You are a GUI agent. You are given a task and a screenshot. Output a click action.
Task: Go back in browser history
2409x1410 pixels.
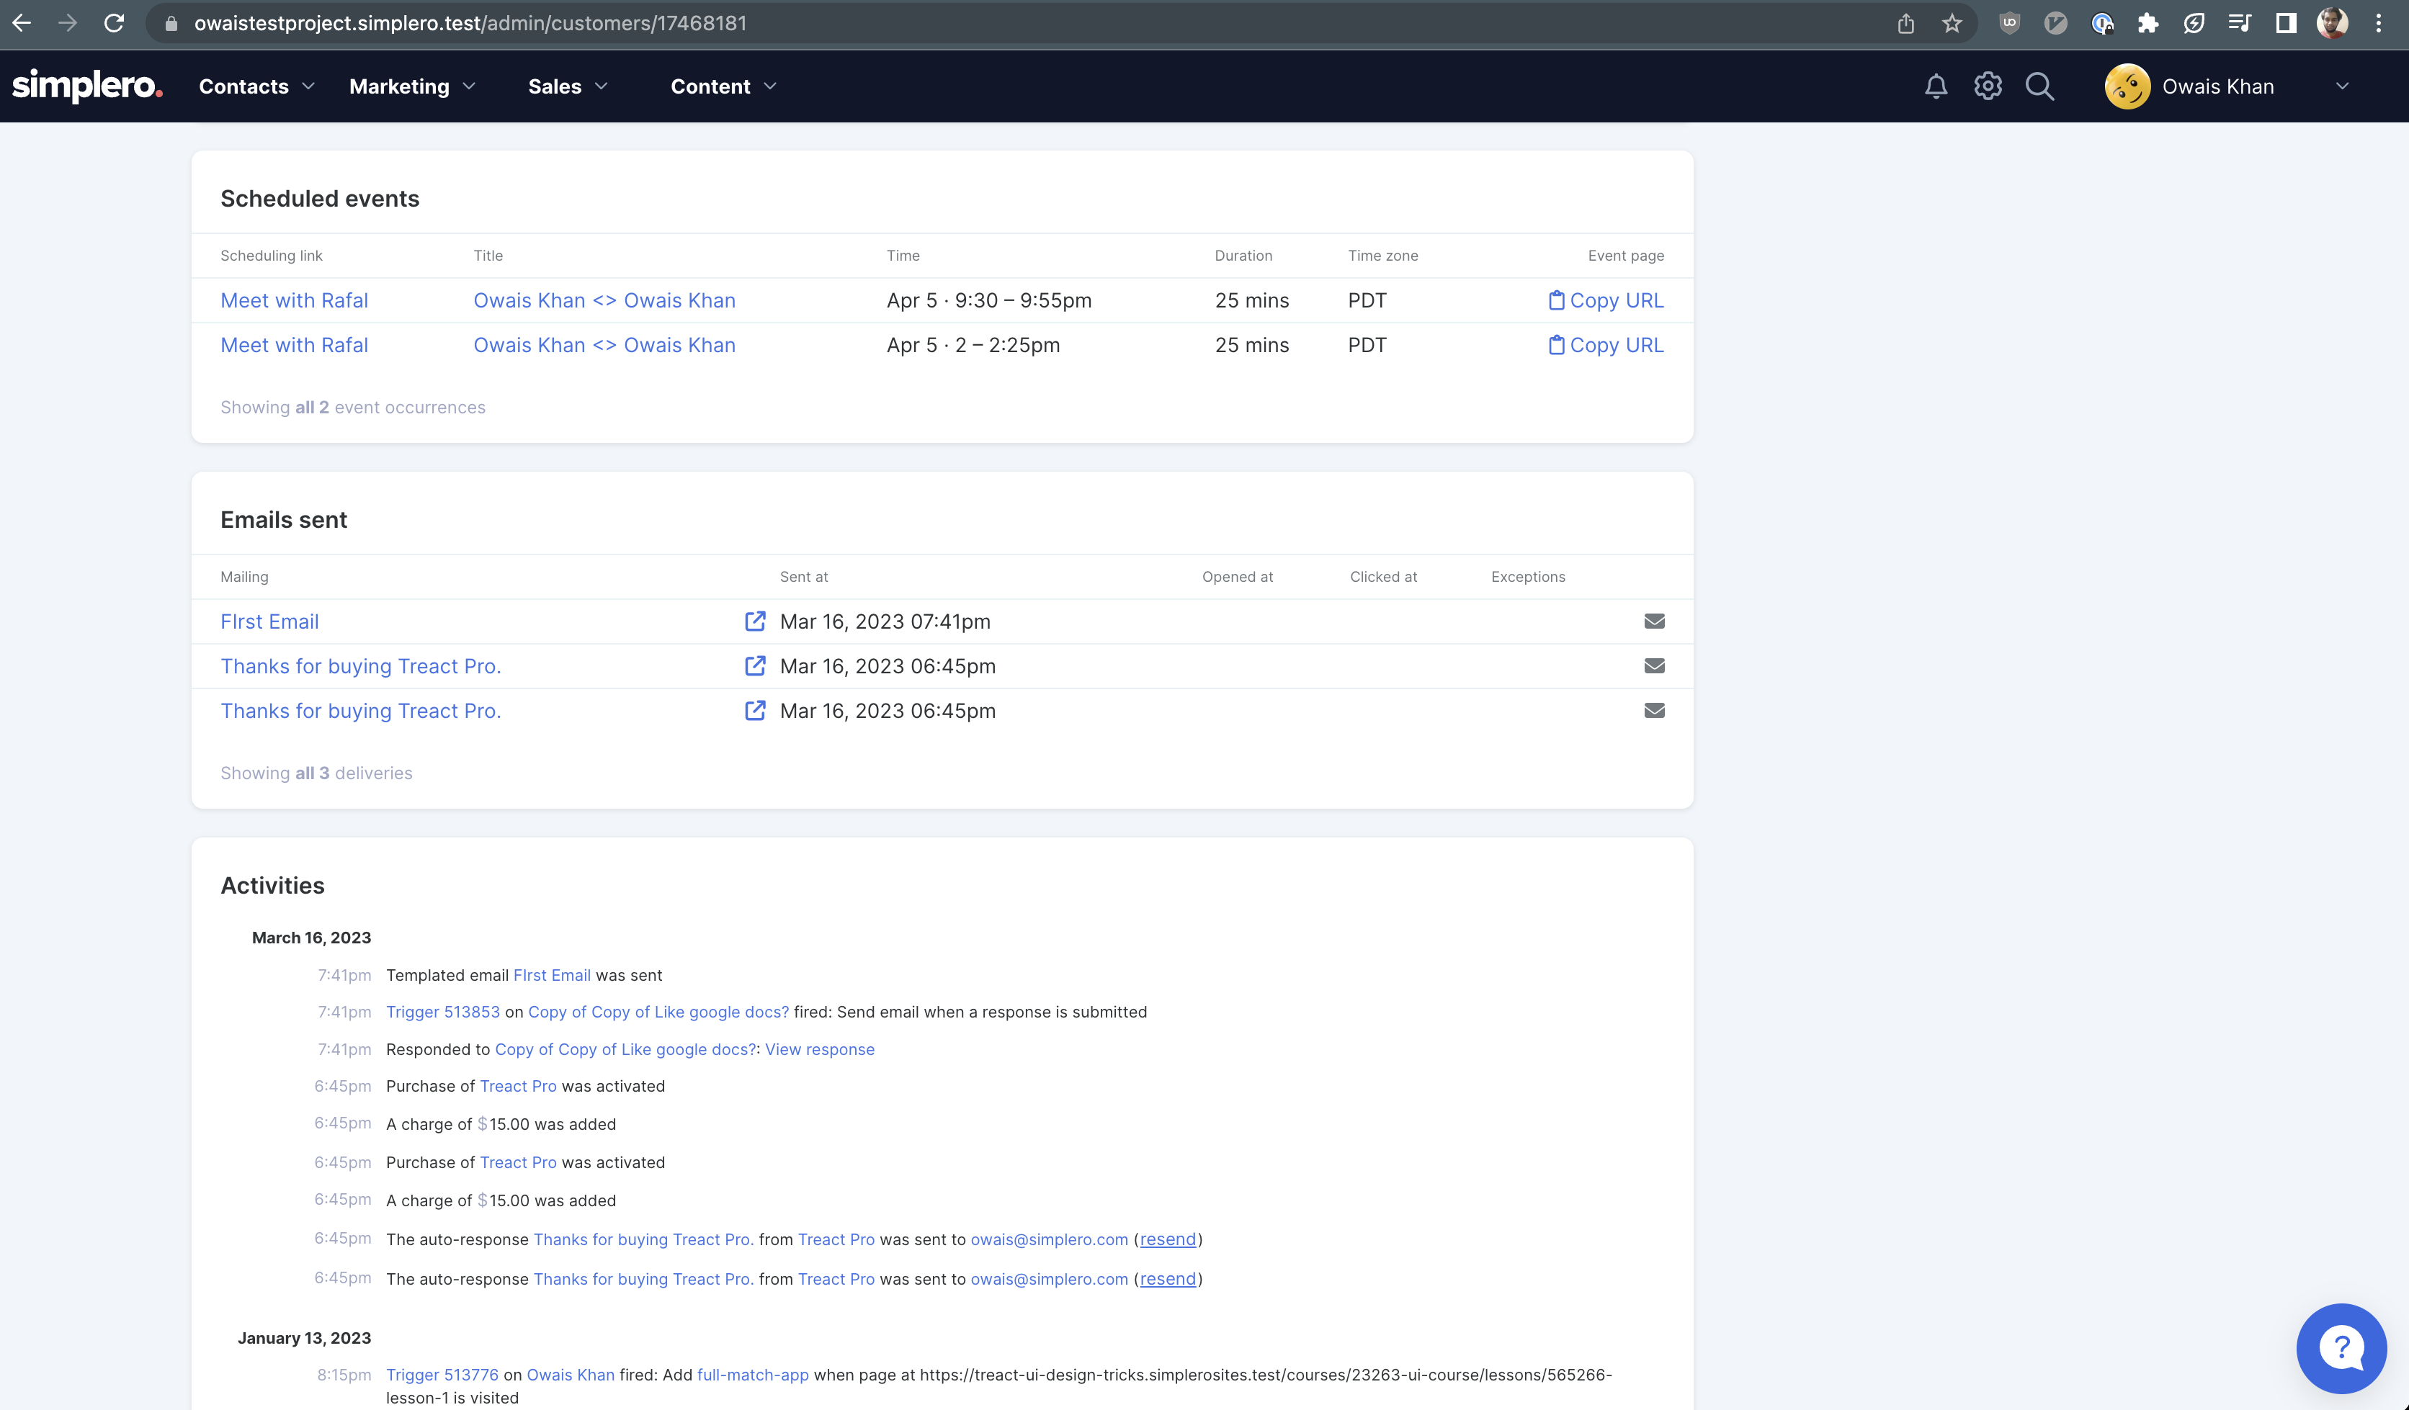22,23
